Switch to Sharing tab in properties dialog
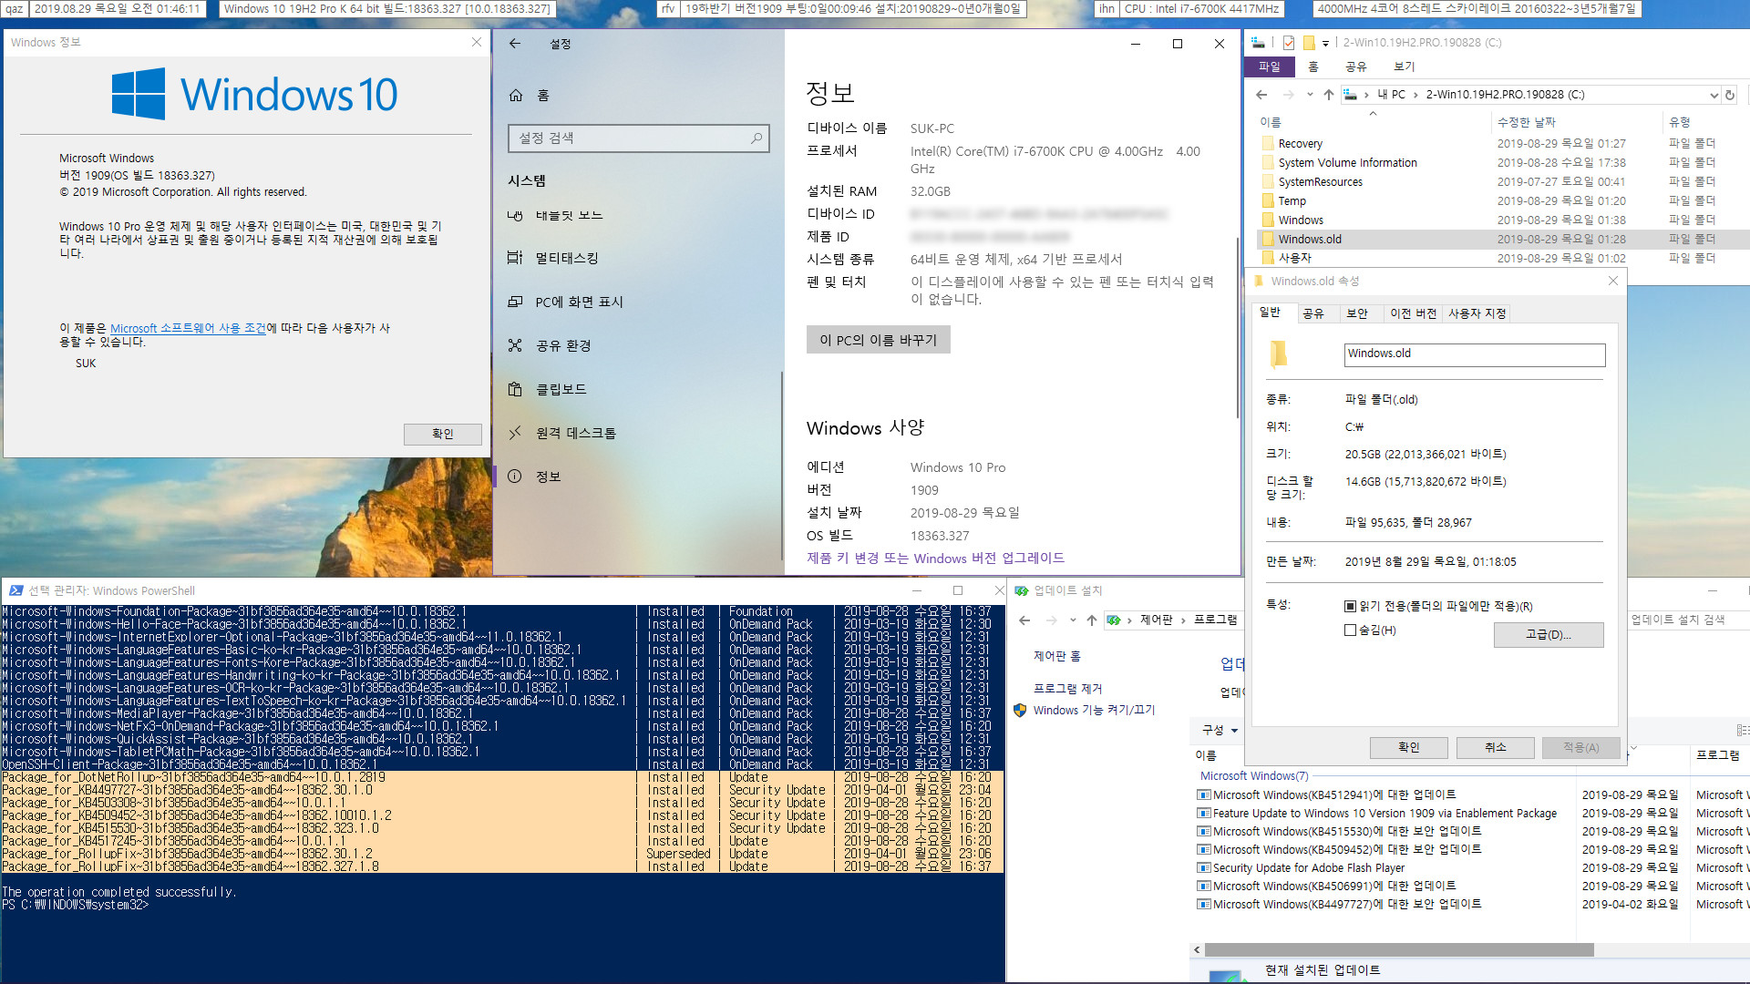Screen dimensions: 1750x984 tap(1312, 313)
